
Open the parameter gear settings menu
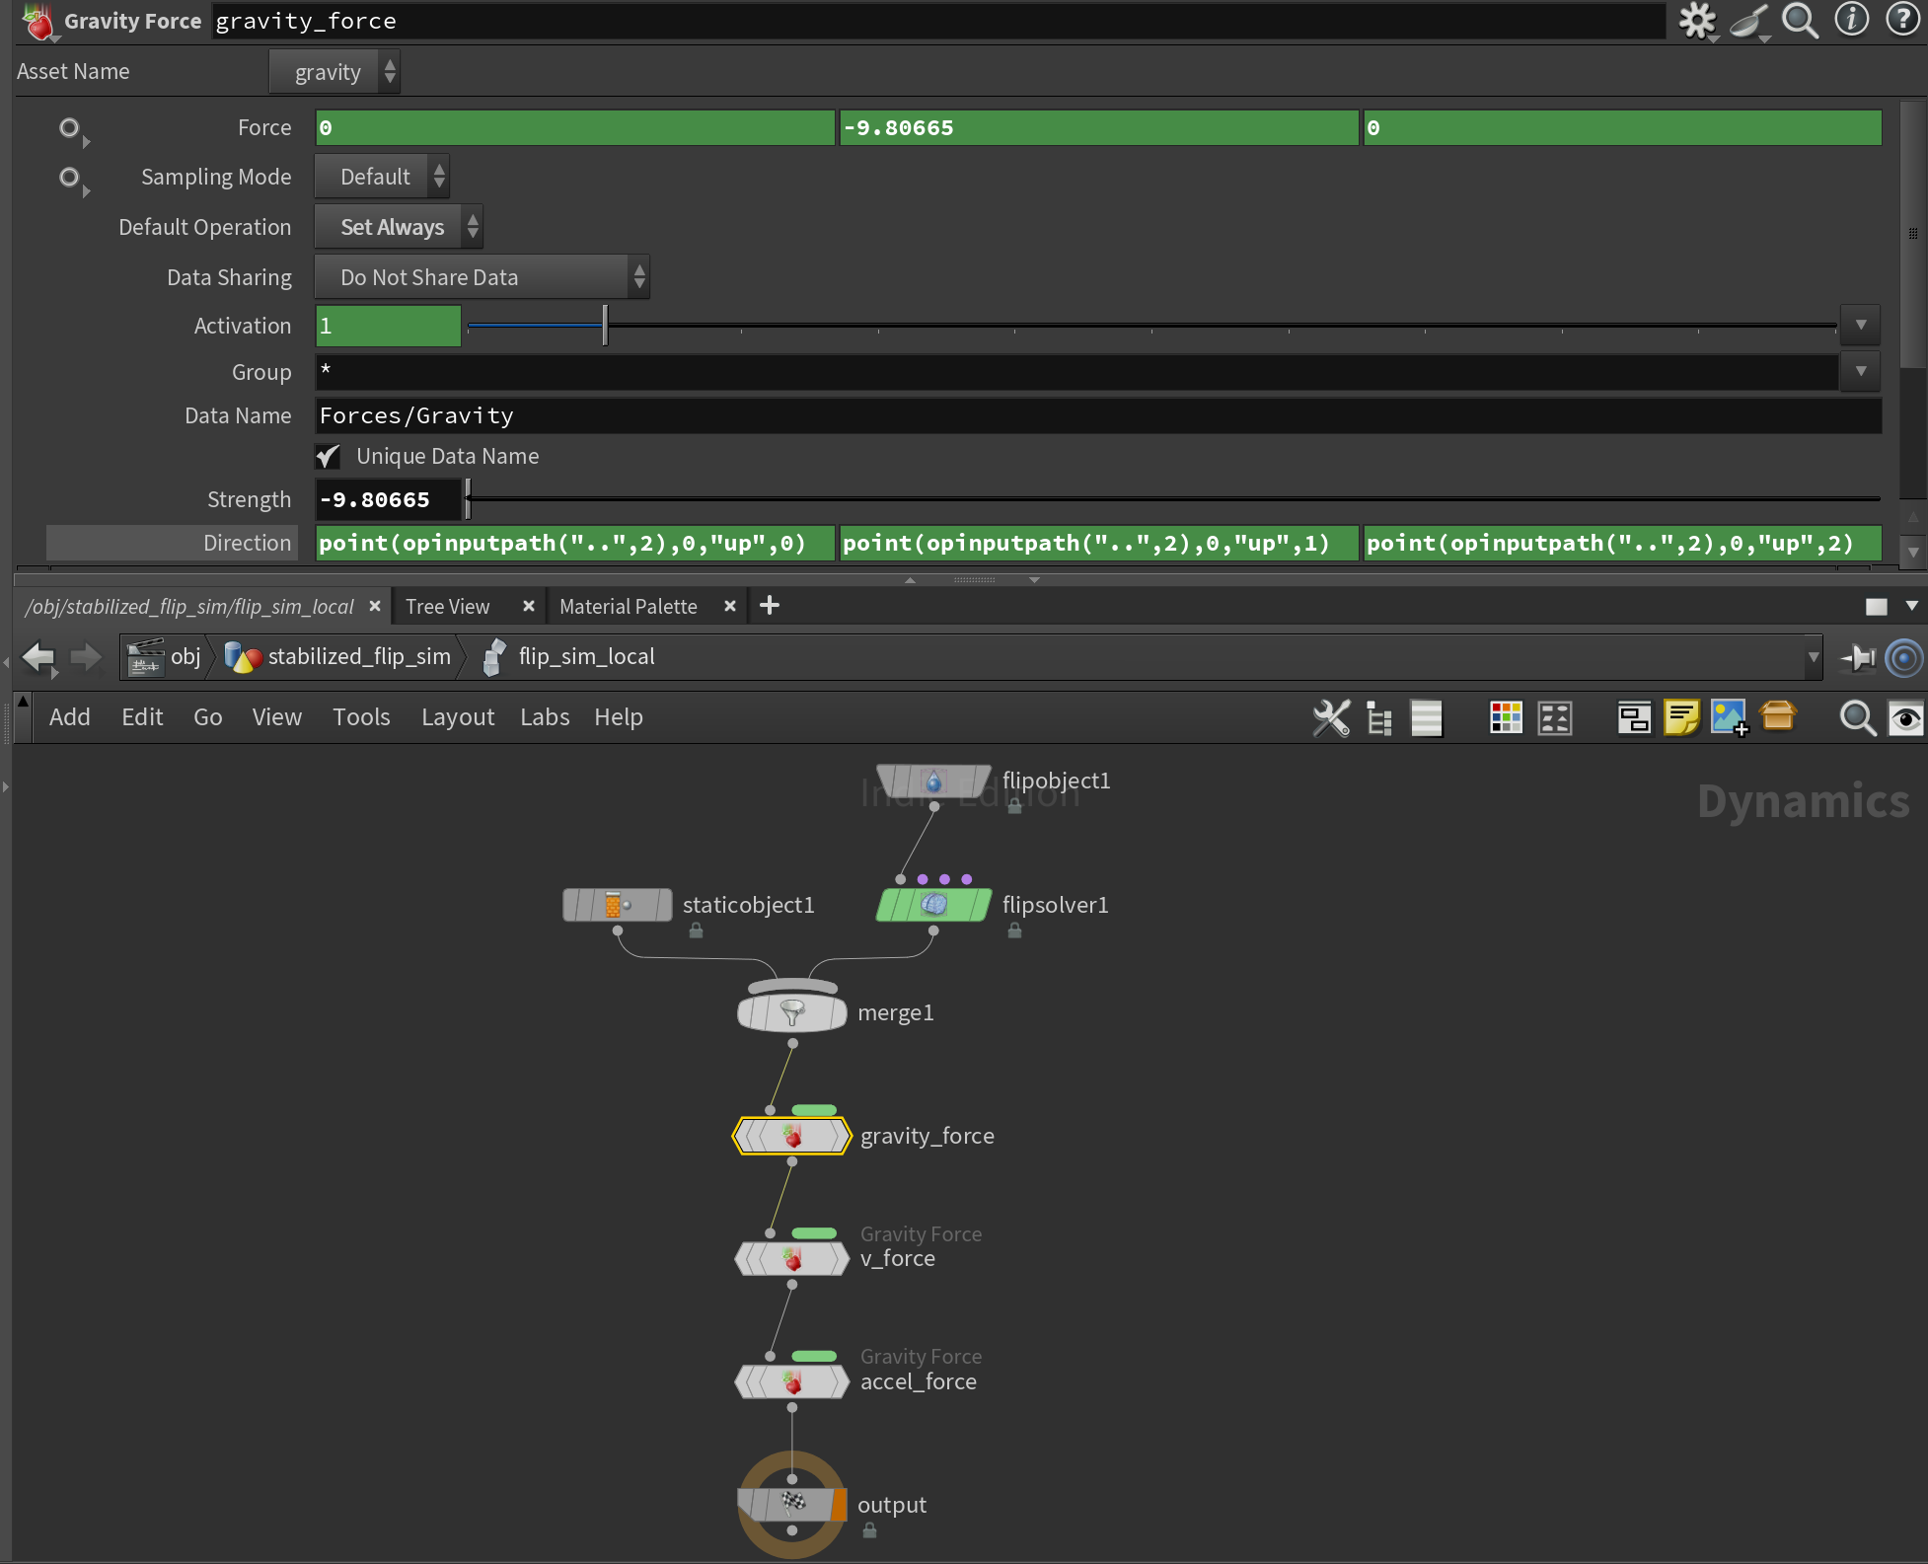(x=1697, y=21)
